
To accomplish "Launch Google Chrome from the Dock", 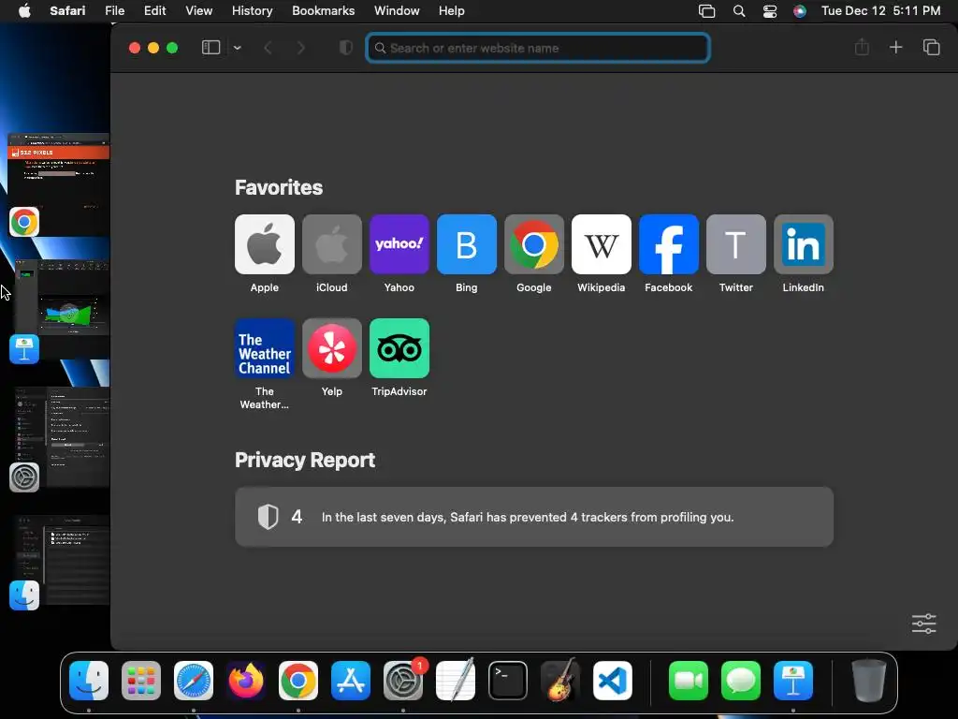I will coord(298,680).
